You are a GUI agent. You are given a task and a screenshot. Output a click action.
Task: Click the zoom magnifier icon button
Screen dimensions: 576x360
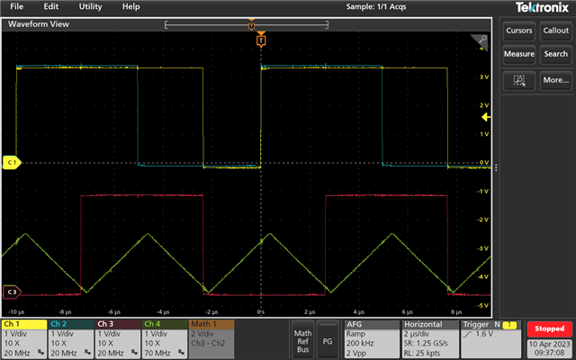click(x=518, y=80)
